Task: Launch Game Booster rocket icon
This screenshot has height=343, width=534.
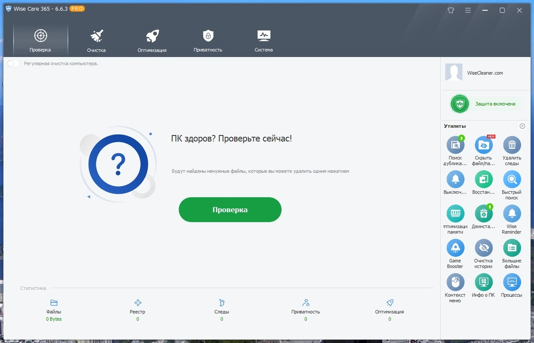Action: point(455,248)
